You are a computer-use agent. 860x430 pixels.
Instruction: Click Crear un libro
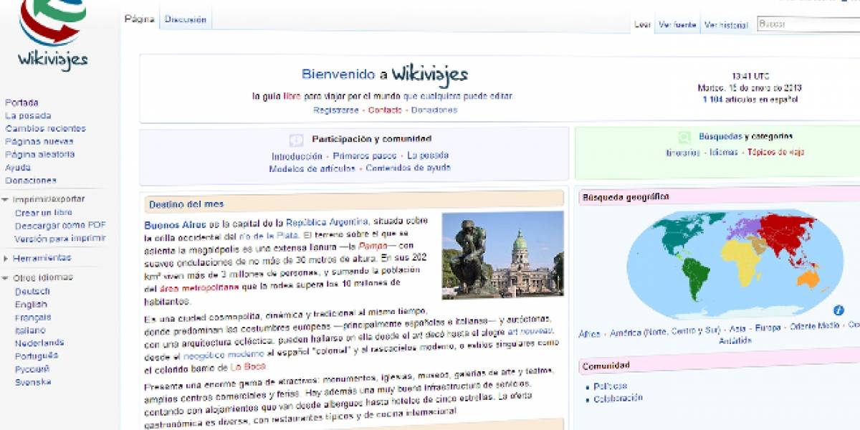click(43, 213)
